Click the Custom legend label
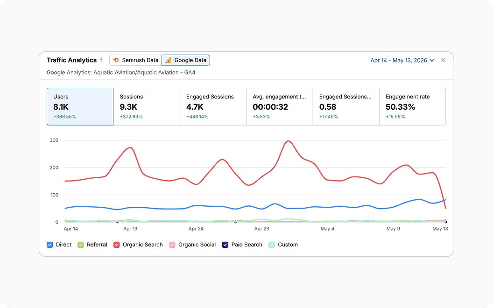493x308 pixels. coord(288,245)
